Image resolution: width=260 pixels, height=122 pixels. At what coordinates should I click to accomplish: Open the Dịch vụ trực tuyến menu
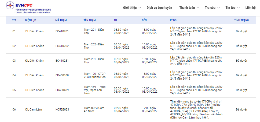coord(159,7)
